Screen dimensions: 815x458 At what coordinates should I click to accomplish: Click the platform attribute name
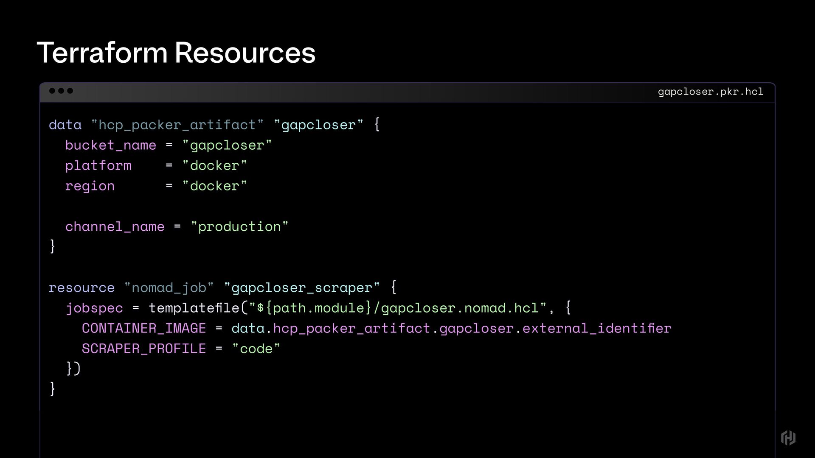98,166
